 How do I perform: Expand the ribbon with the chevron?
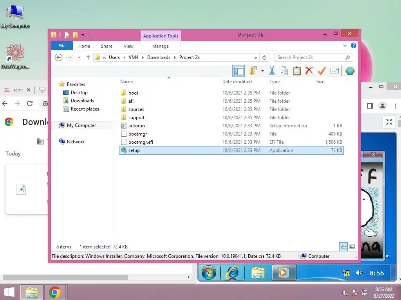(345, 46)
